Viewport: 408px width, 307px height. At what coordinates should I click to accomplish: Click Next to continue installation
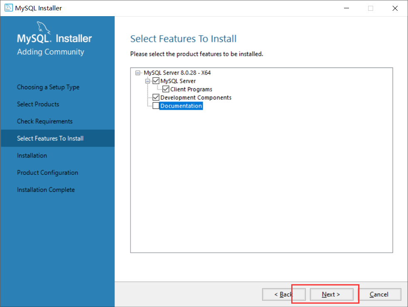point(331,294)
